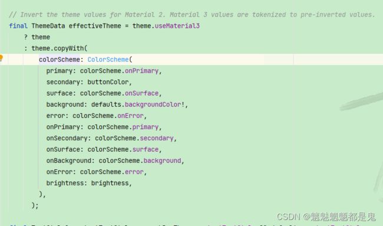Click the error property in onError line
This screenshot has width=383, height=226.
coord(134,172)
